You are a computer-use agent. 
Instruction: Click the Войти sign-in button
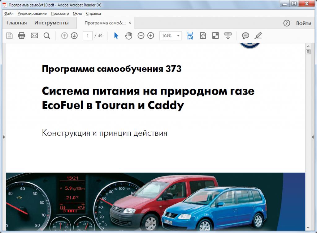(x=304, y=23)
